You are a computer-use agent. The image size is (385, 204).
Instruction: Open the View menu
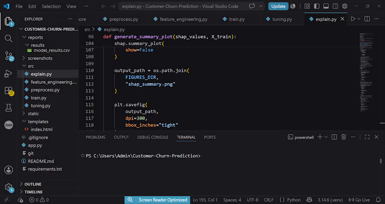click(71, 6)
